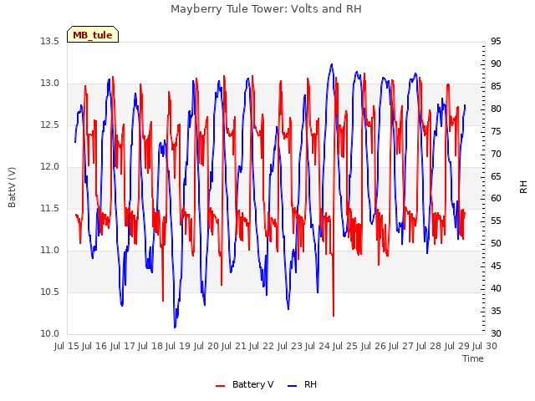
Task: Click the Jul 23 date label
Action: pyautogui.click(x=290, y=346)
